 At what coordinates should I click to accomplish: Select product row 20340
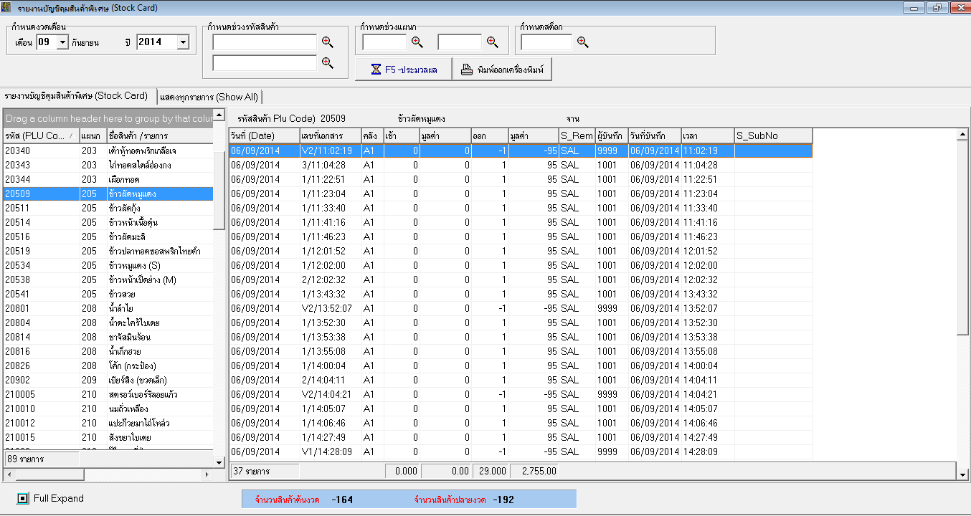108,150
